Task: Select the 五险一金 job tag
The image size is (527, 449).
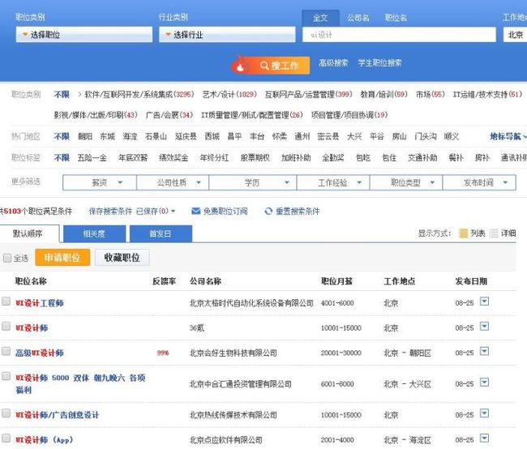Action: click(x=92, y=157)
